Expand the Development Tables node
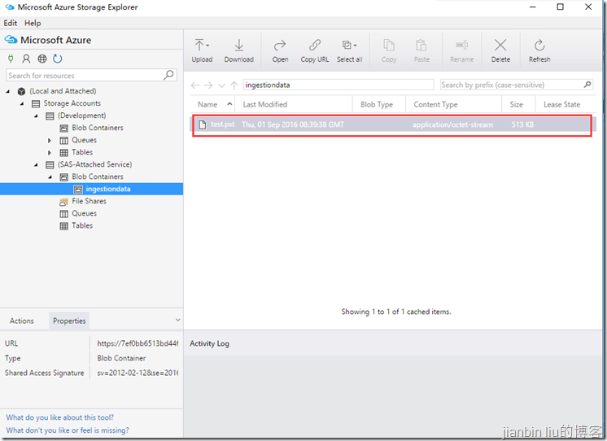The width and height of the screenshot is (607, 441). pos(50,152)
